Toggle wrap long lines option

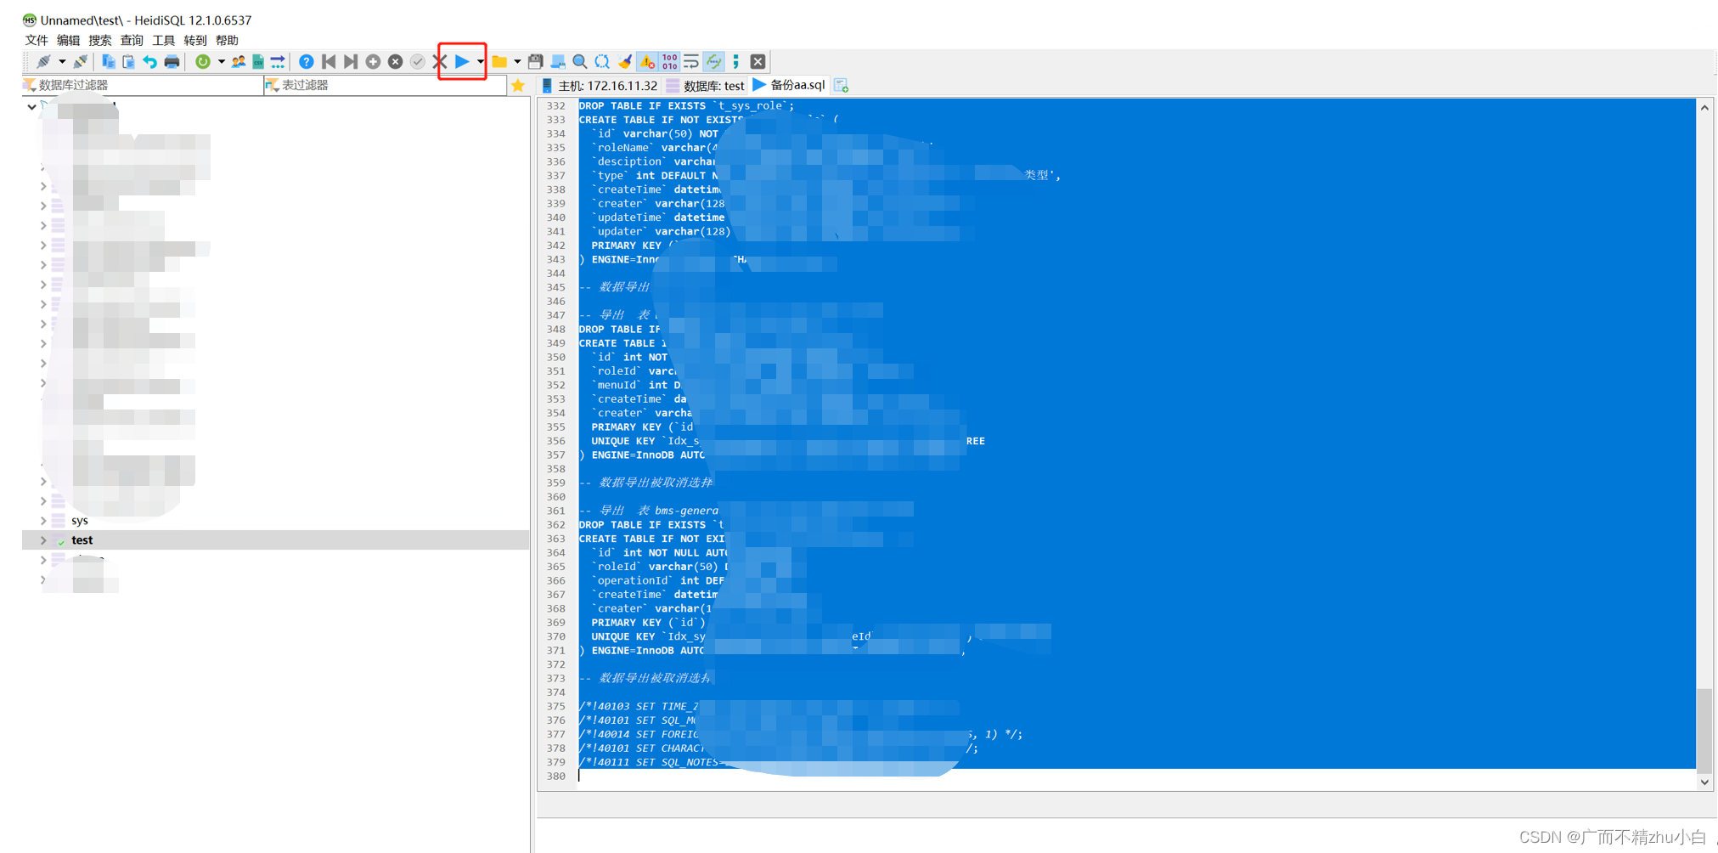click(691, 61)
